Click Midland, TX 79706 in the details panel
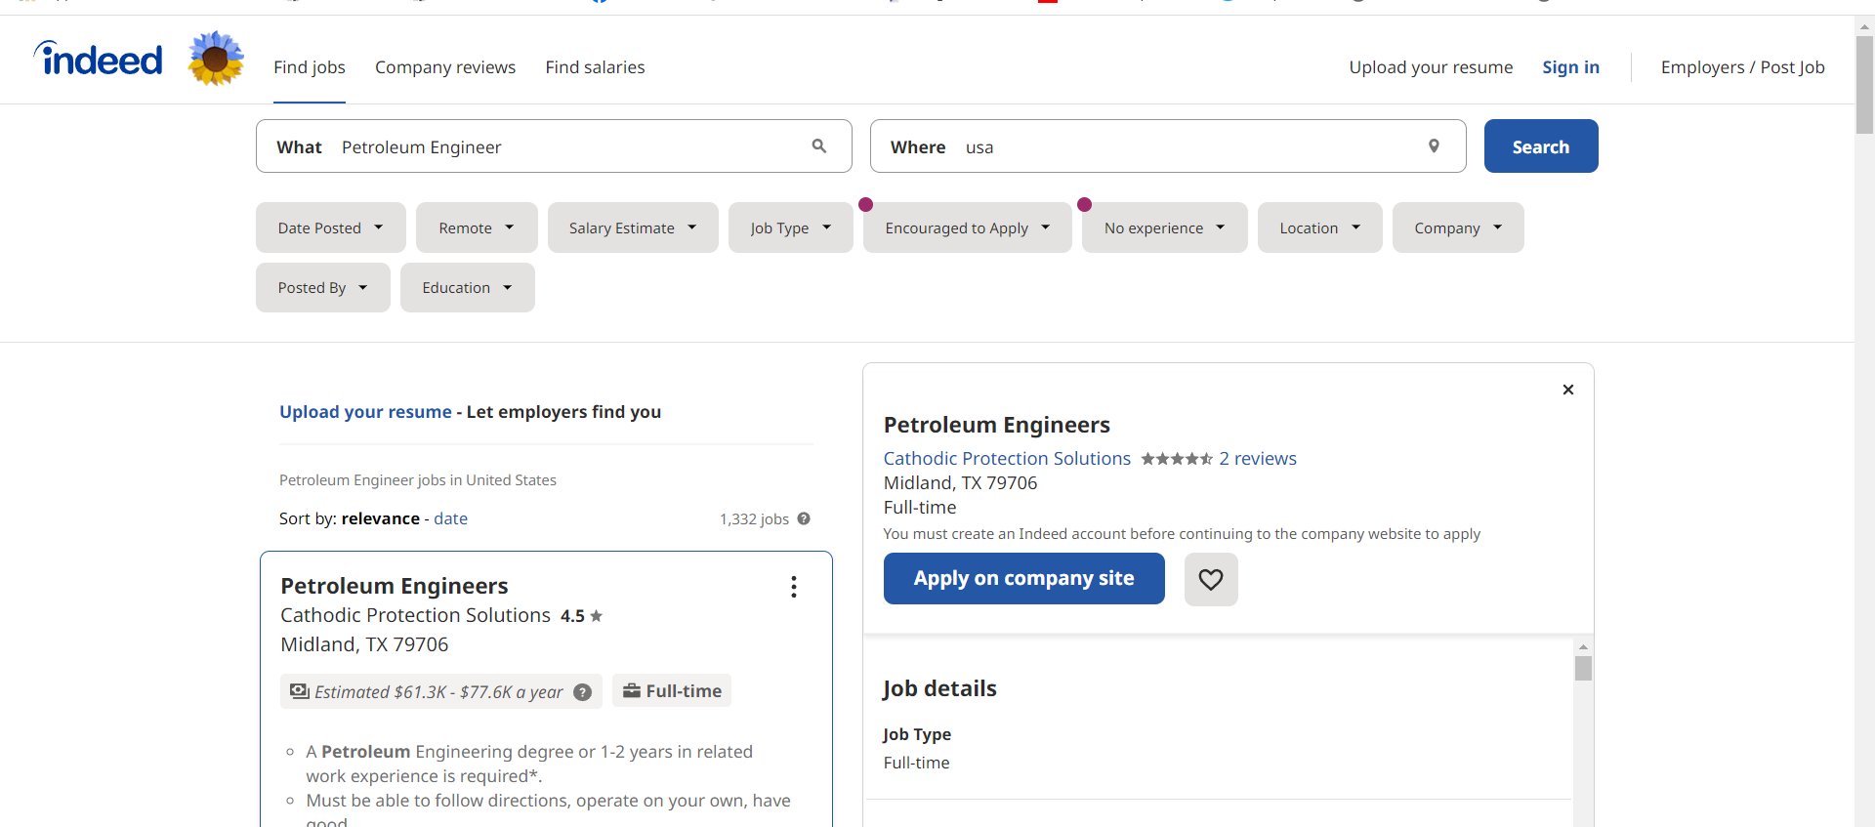The width and height of the screenshot is (1875, 827). pyautogui.click(x=960, y=483)
